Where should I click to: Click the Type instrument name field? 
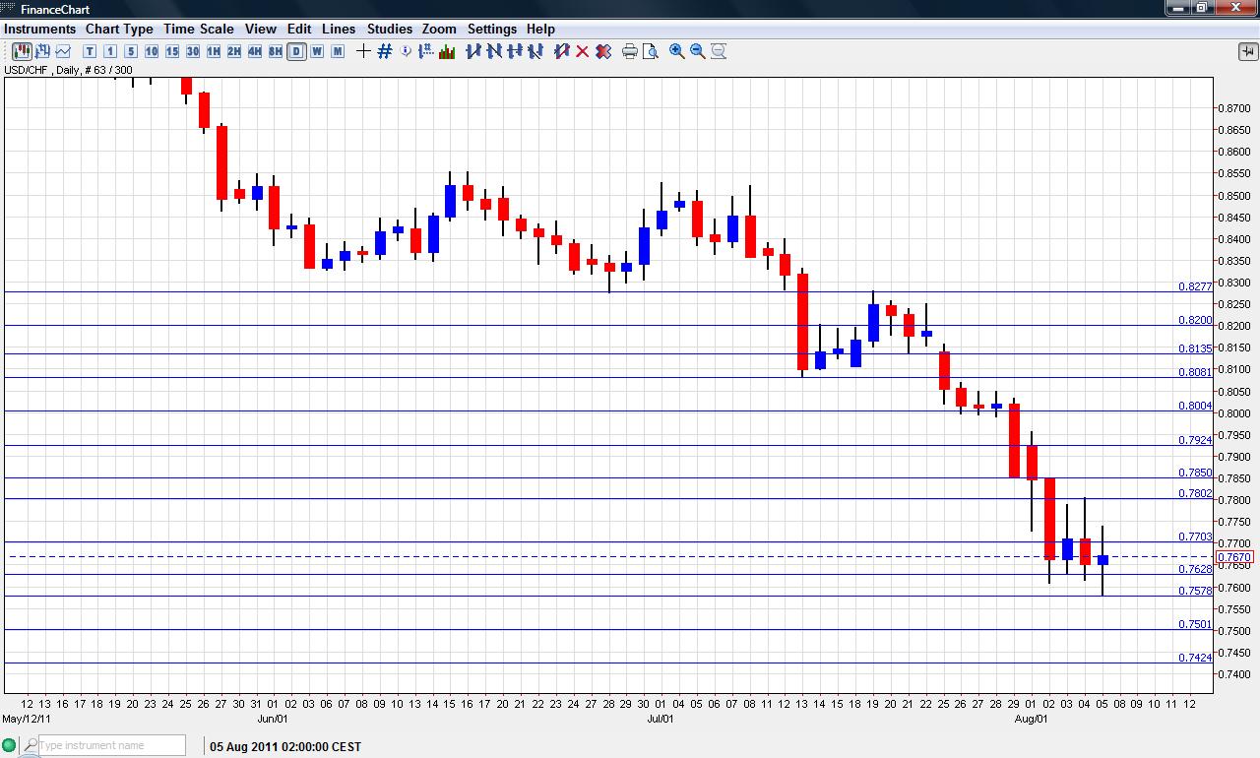[110, 745]
